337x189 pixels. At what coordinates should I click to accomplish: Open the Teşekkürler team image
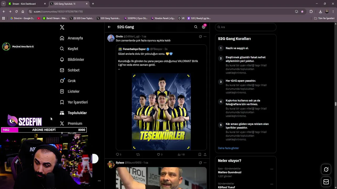[x=161, y=112]
